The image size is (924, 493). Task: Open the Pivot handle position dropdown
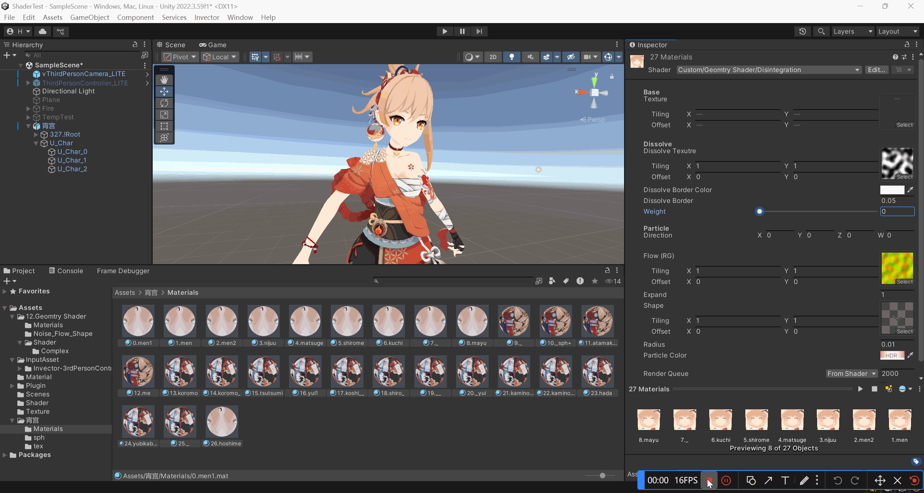[x=180, y=57]
